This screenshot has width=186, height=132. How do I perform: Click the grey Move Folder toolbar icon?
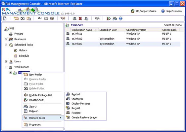[x=46, y=18]
